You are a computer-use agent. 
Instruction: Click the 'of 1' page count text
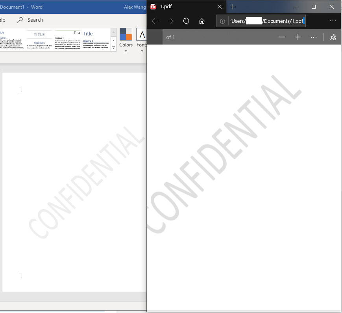point(170,37)
